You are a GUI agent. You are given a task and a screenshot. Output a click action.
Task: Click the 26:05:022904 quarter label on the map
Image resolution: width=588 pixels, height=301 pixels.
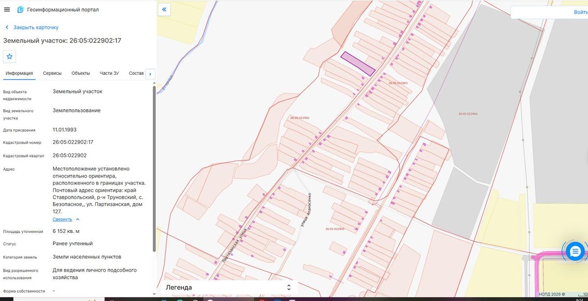click(x=468, y=114)
